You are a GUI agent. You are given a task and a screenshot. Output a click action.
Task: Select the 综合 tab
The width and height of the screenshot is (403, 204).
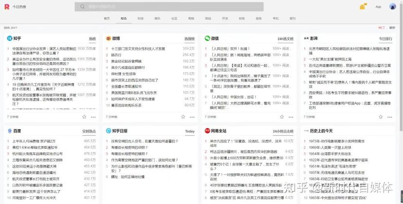click(124, 18)
